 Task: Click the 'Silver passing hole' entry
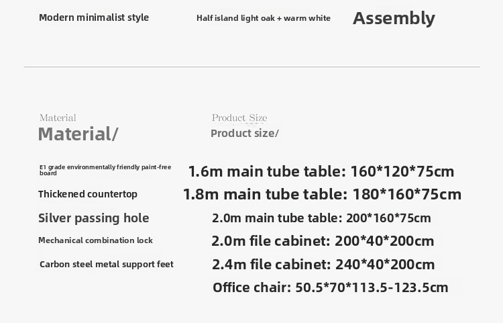(x=94, y=218)
